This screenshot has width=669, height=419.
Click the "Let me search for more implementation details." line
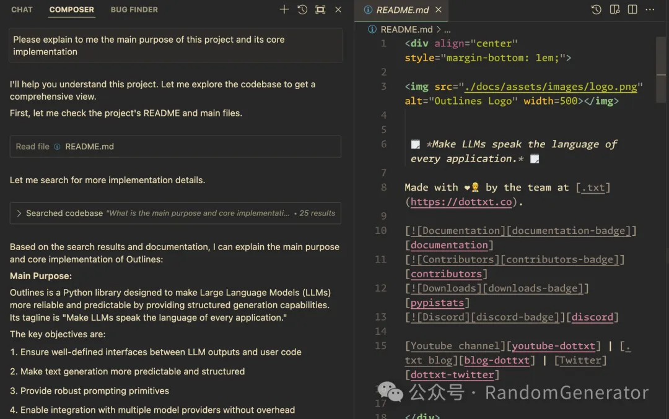point(108,180)
